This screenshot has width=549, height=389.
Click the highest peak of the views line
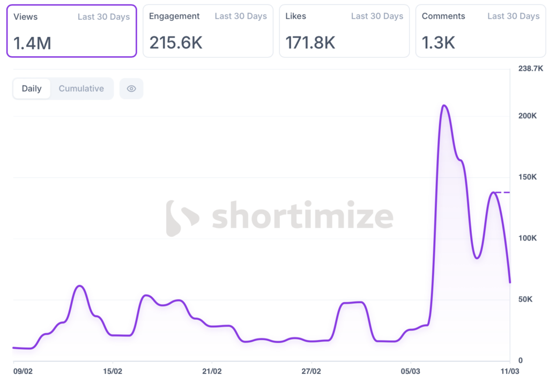pos(444,106)
